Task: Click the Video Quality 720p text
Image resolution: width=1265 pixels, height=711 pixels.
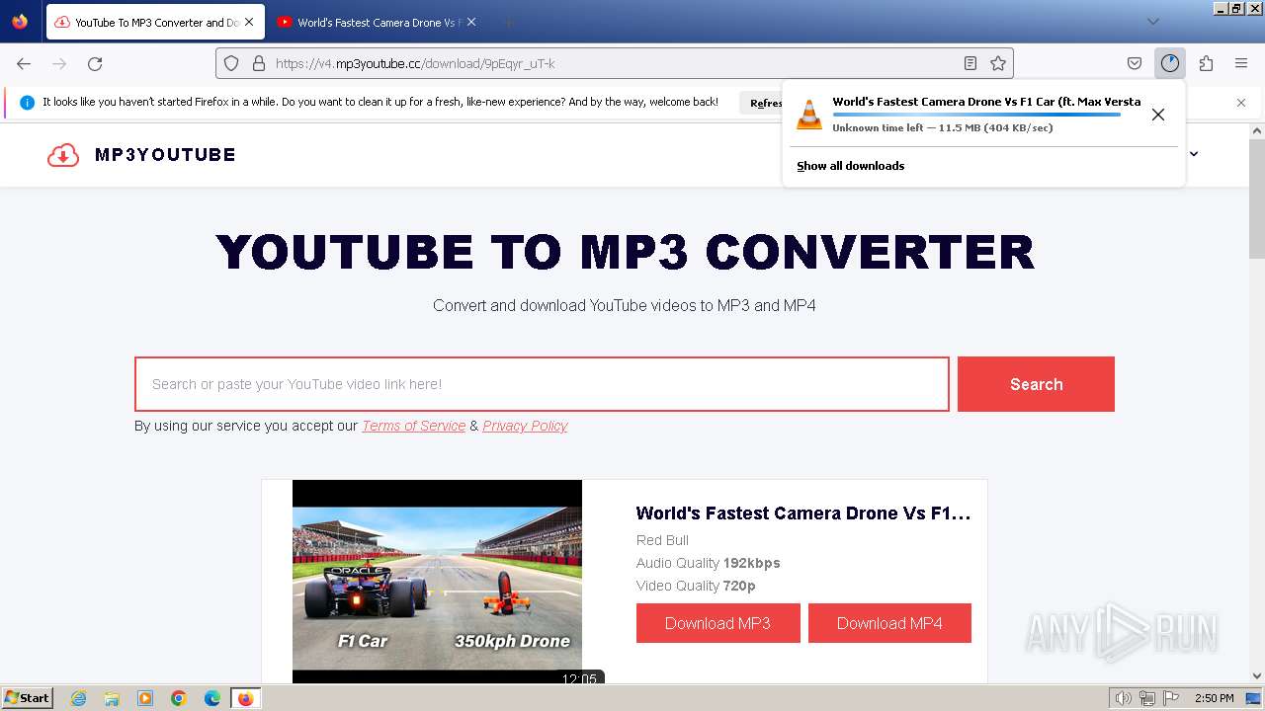Action: pyautogui.click(x=696, y=586)
